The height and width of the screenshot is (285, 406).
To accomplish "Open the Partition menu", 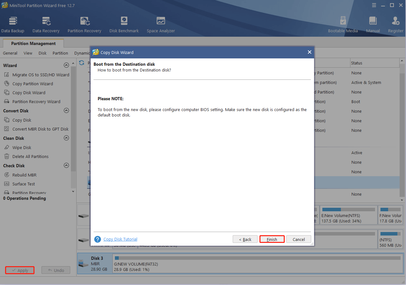I will (x=60, y=53).
